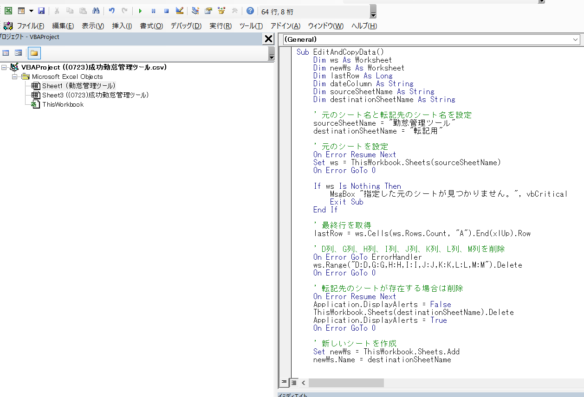Click the Copy icon in toolbar

pos(70,11)
